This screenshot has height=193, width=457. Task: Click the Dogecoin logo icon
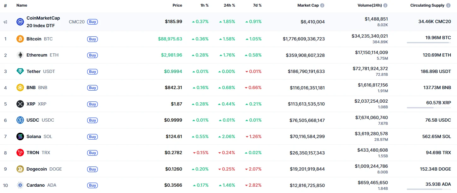(x=20, y=169)
